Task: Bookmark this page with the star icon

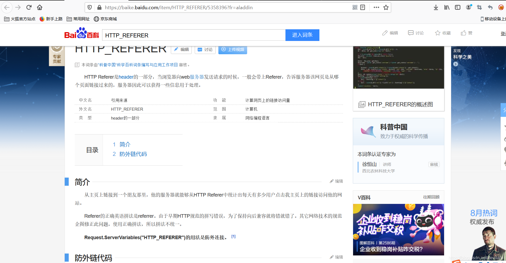Action: click(x=386, y=7)
